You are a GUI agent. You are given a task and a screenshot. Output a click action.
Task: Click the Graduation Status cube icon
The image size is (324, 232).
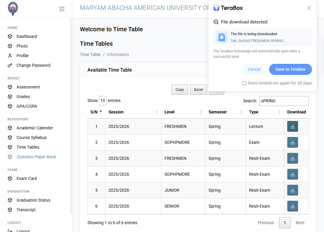(x=10, y=200)
